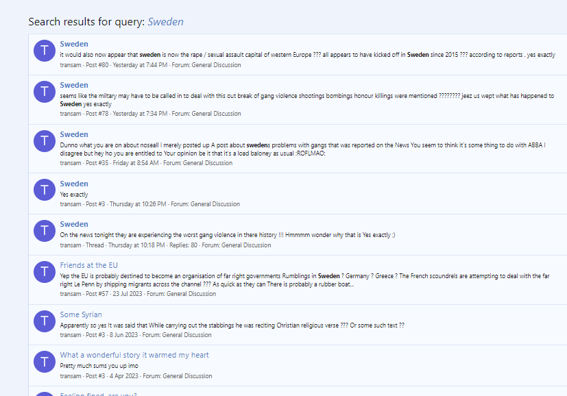The height and width of the screenshot is (396, 567).
Task: Click avatar icon beside Post #78 result
Action: point(45,93)
